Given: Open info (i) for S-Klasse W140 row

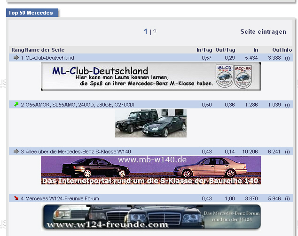Looking at the screenshot, I should tap(287, 152).
